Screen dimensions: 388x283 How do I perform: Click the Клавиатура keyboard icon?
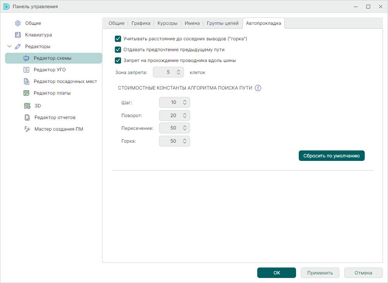tap(18, 35)
